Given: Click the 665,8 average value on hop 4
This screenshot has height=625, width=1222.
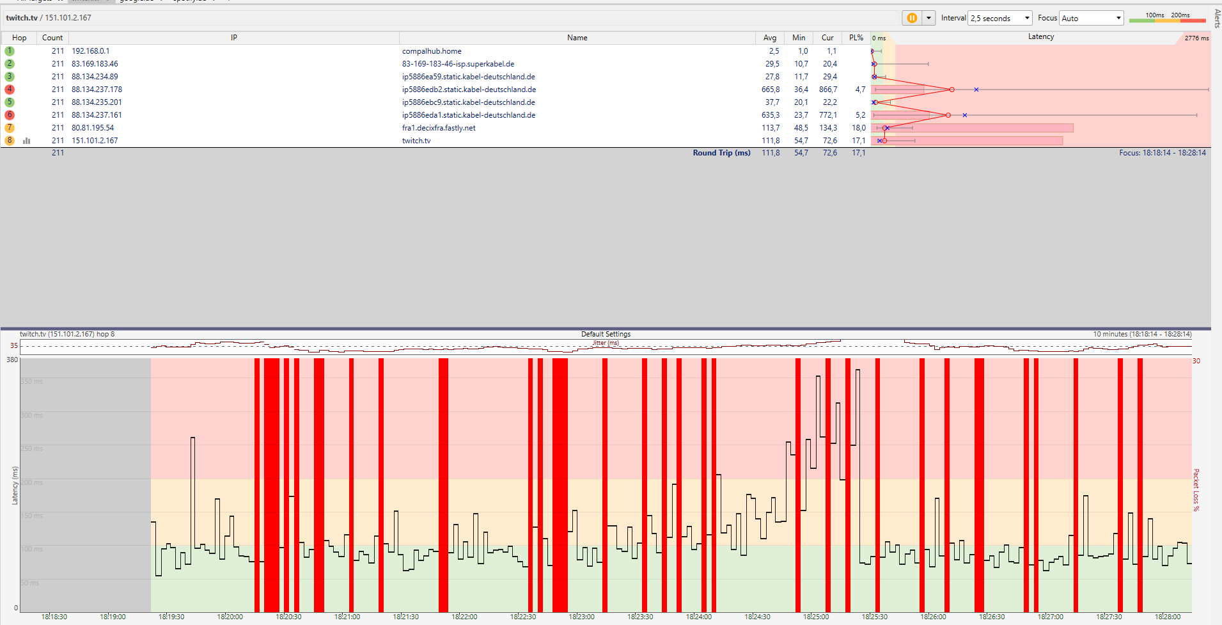Looking at the screenshot, I should (x=771, y=90).
